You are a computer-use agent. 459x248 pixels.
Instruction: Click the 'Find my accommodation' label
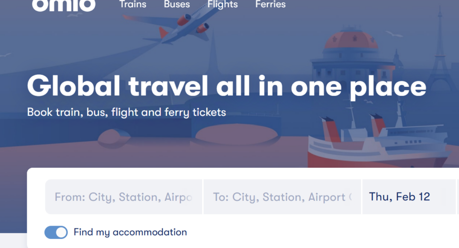[x=130, y=232]
